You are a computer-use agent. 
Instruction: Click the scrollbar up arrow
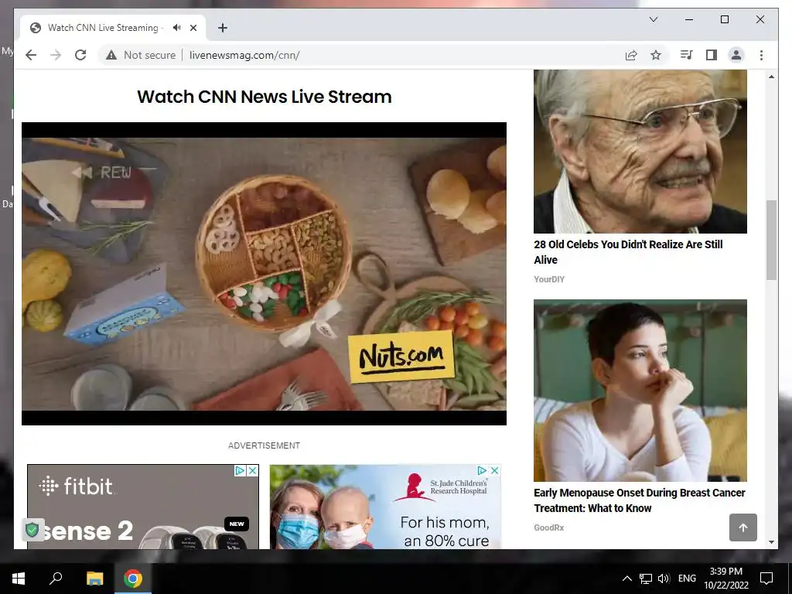coord(771,77)
